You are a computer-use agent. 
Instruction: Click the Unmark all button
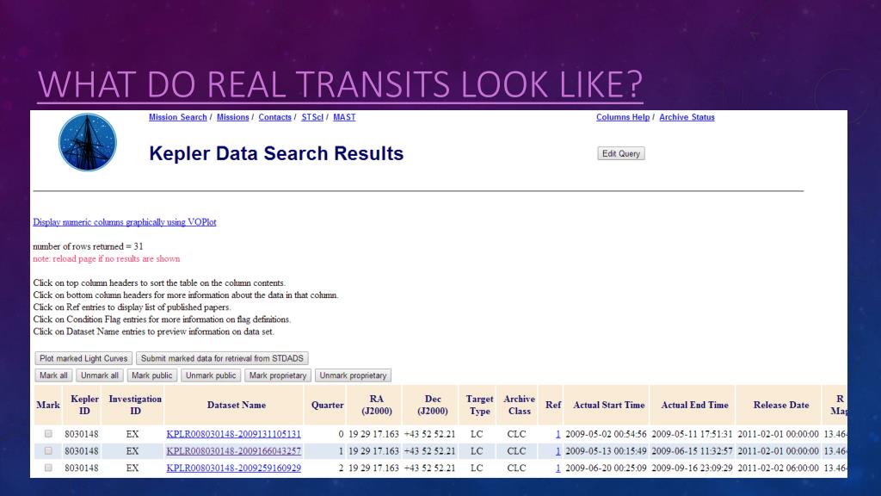tap(100, 375)
